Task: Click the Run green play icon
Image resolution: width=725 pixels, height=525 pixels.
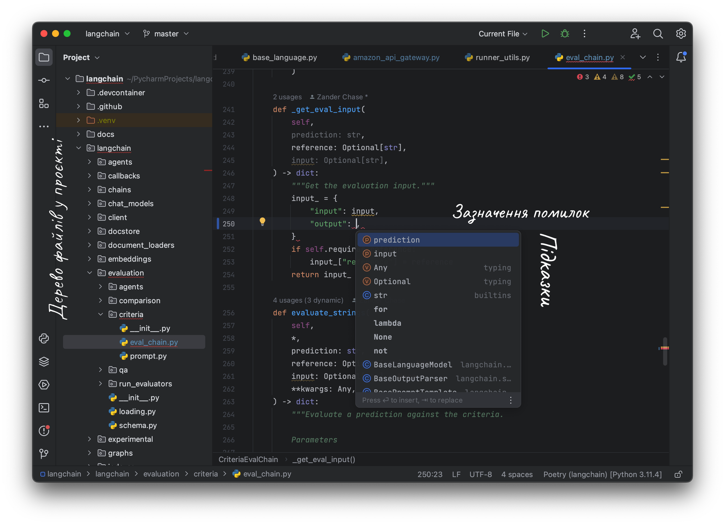Action: tap(545, 33)
